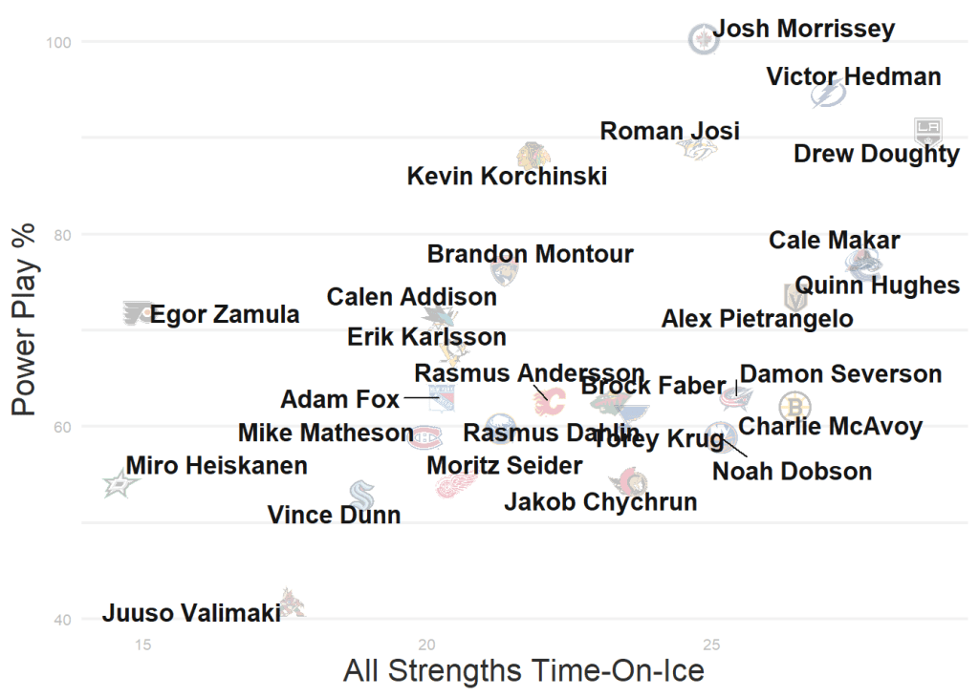The width and height of the screenshot is (979, 698).
Task: Select the New York Rangers logo marker
Action: click(x=440, y=396)
